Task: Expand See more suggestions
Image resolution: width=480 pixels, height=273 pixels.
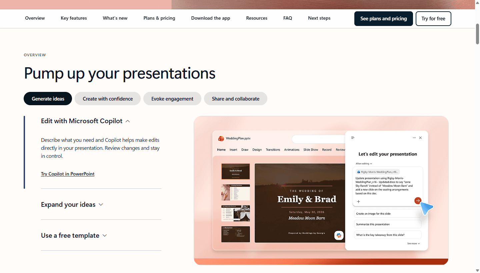Action: tap(413, 244)
